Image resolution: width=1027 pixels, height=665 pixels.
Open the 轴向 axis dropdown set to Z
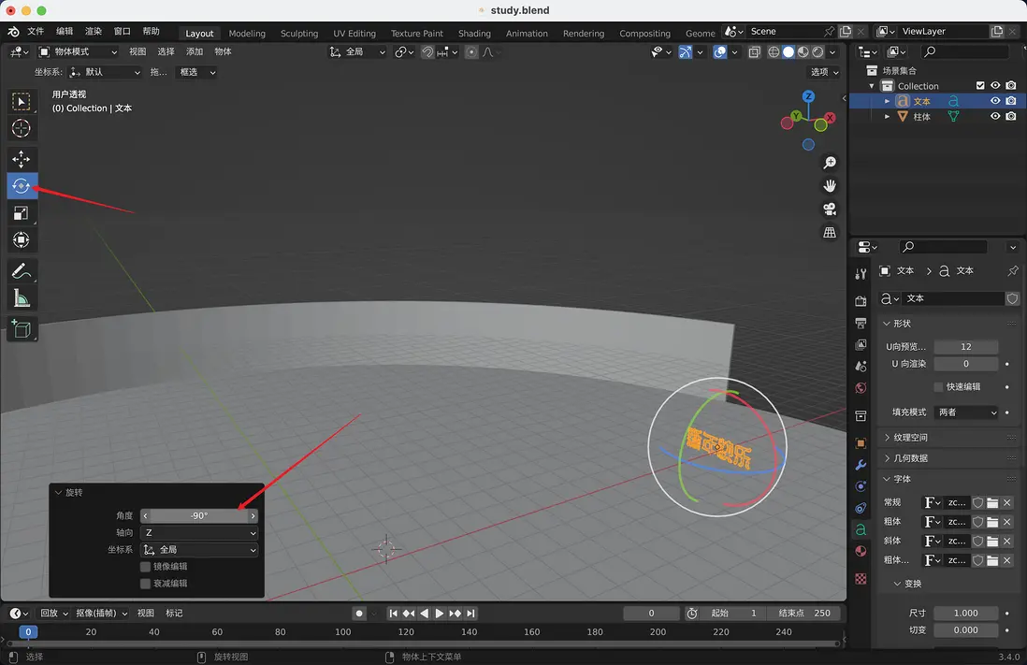(199, 532)
